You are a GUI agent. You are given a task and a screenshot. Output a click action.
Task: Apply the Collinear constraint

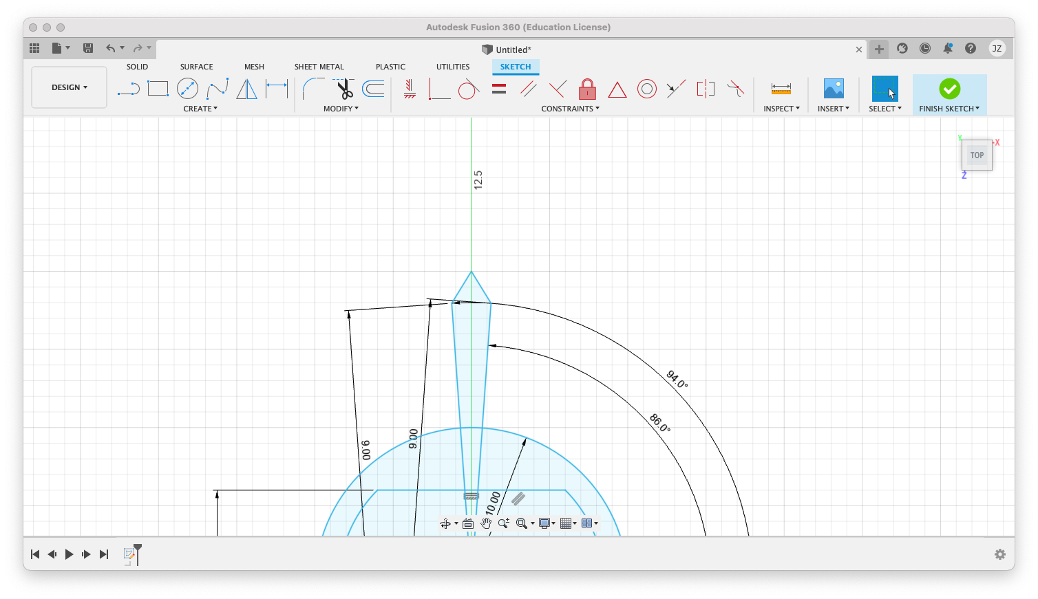[x=676, y=89]
